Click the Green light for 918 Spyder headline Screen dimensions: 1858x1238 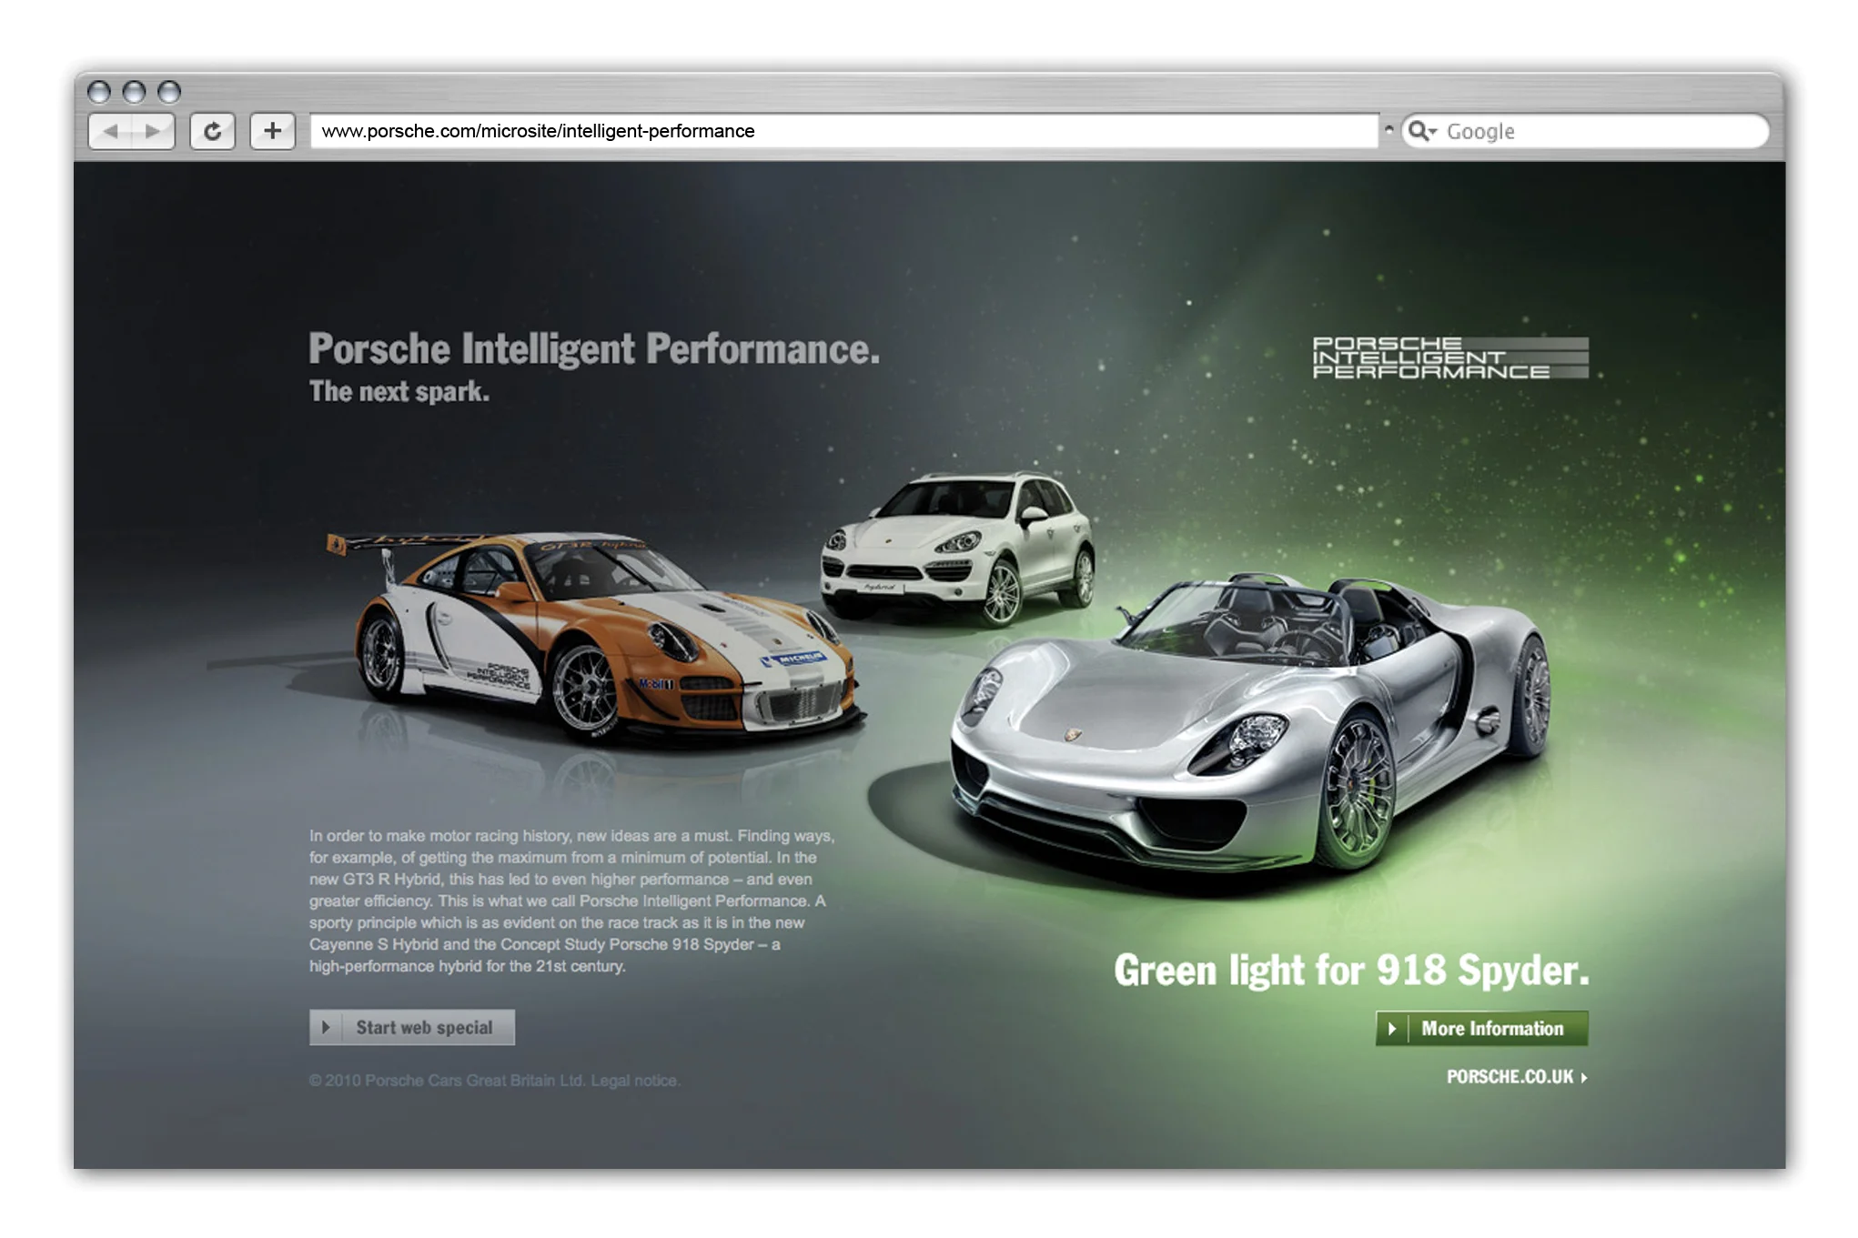point(1351,971)
